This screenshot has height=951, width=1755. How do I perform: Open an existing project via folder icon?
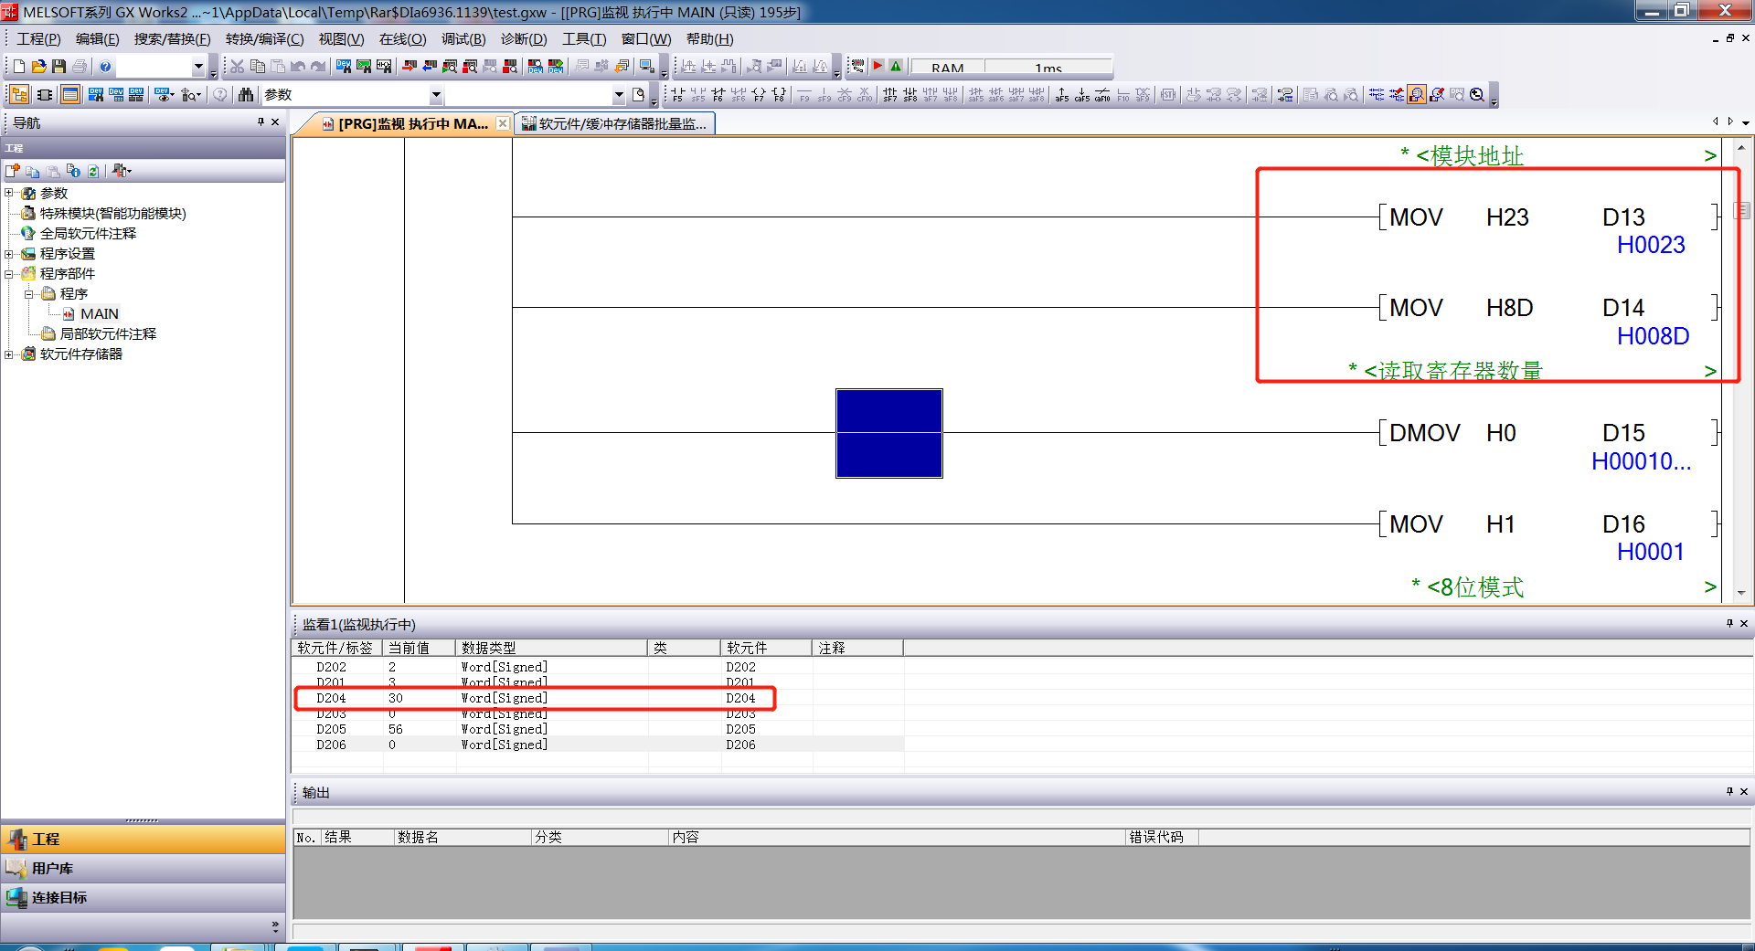coord(38,67)
